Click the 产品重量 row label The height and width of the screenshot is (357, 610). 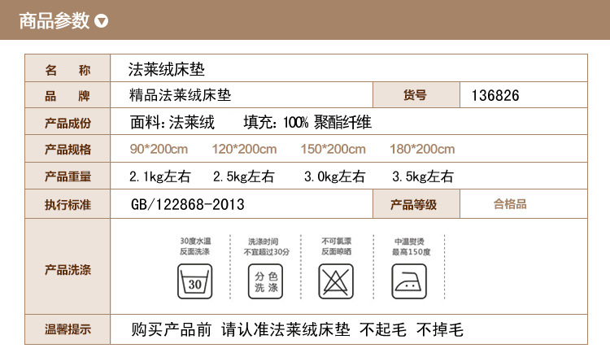click(68, 176)
